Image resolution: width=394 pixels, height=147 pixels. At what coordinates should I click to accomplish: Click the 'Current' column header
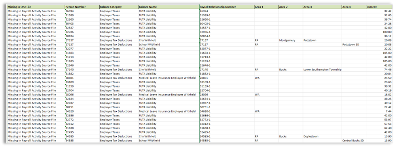pyautogui.click(x=379, y=7)
